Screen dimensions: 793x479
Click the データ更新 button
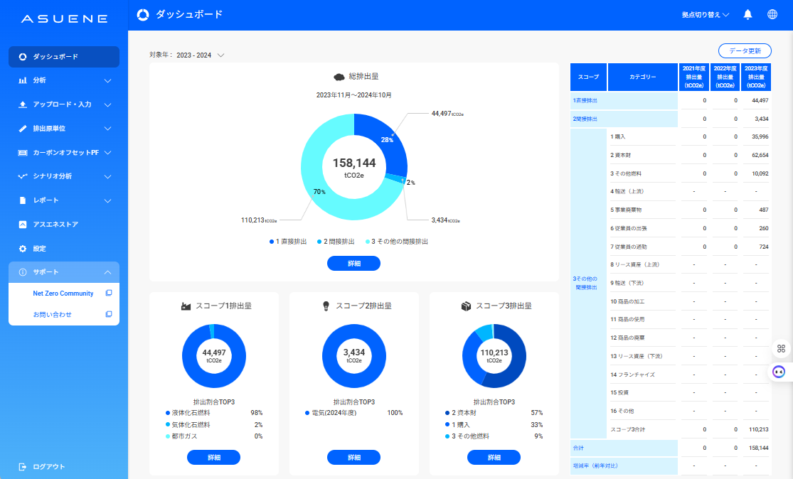[745, 51]
